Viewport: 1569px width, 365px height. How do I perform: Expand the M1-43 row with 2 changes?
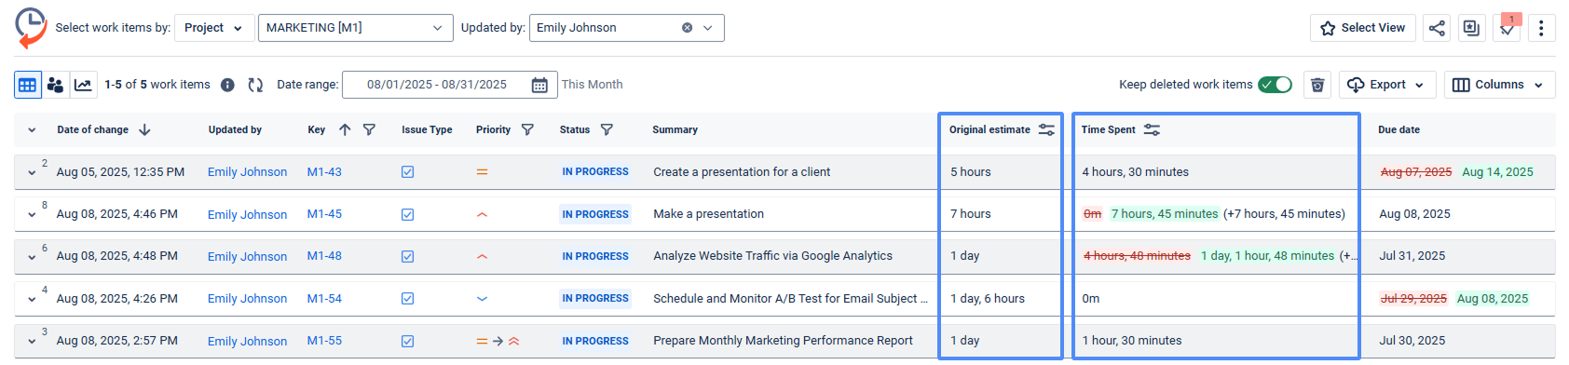click(32, 172)
